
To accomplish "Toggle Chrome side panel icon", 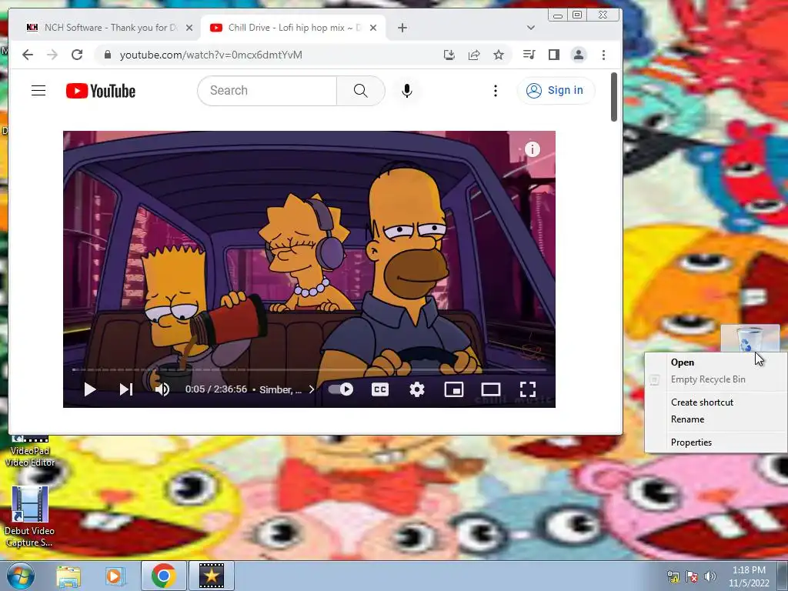I will 554,55.
